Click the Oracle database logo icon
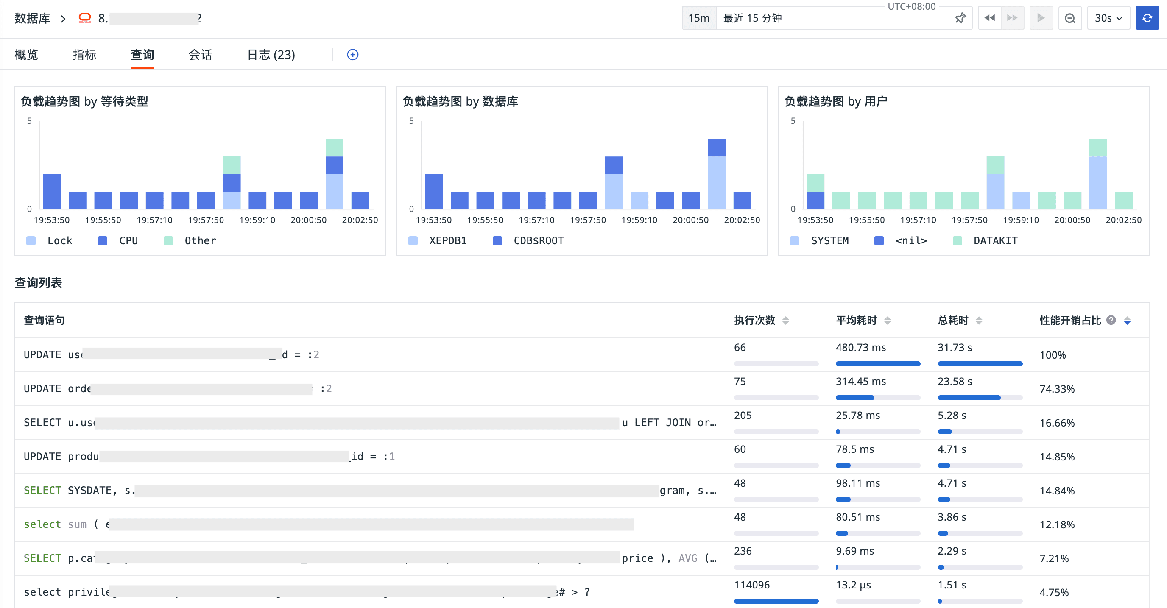The image size is (1167, 608). tap(85, 18)
